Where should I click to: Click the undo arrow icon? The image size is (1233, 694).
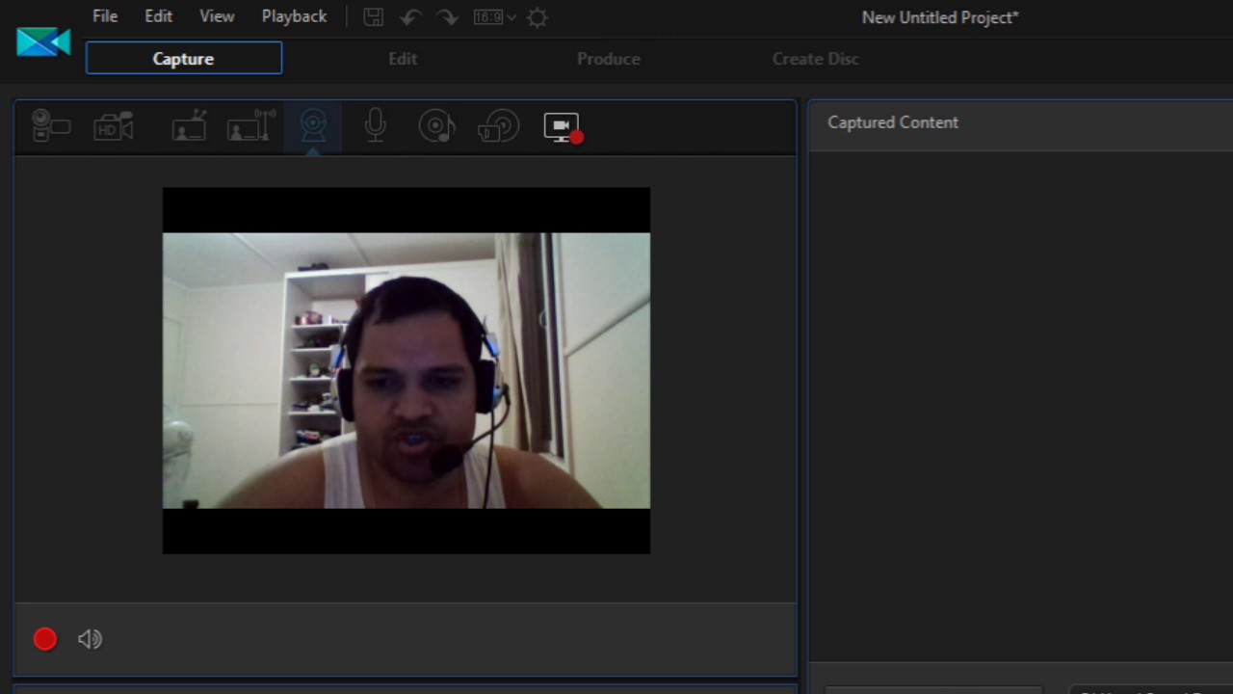410,17
